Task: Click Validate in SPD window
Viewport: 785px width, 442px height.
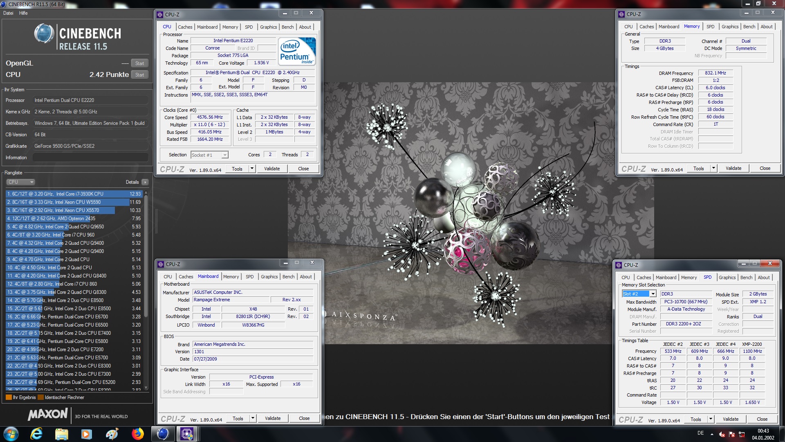Action: [731, 419]
